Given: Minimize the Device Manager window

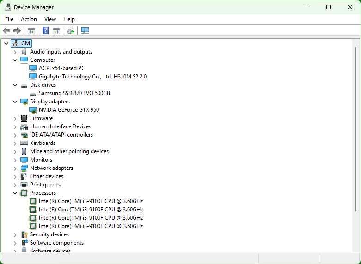Looking at the screenshot, I should (x=308, y=7).
